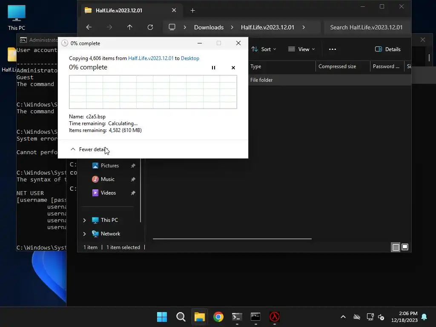Open network status tray icon
This screenshot has height=327, width=436.
(370, 317)
